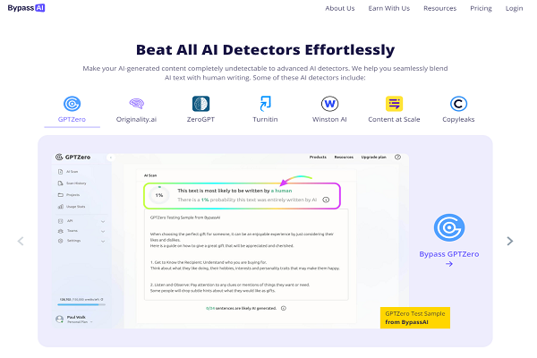The width and height of the screenshot is (537, 358).
Task: Choose the ZeroGPT detector icon
Action: pyautogui.click(x=200, y=104)
